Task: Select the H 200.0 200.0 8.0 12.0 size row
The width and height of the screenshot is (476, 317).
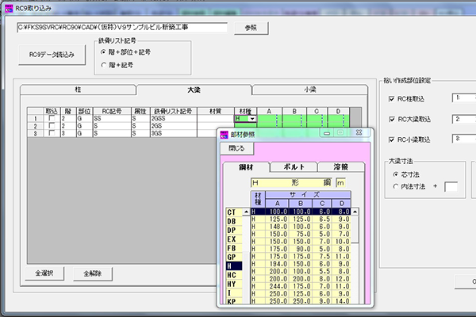Action: pos(301,279)
